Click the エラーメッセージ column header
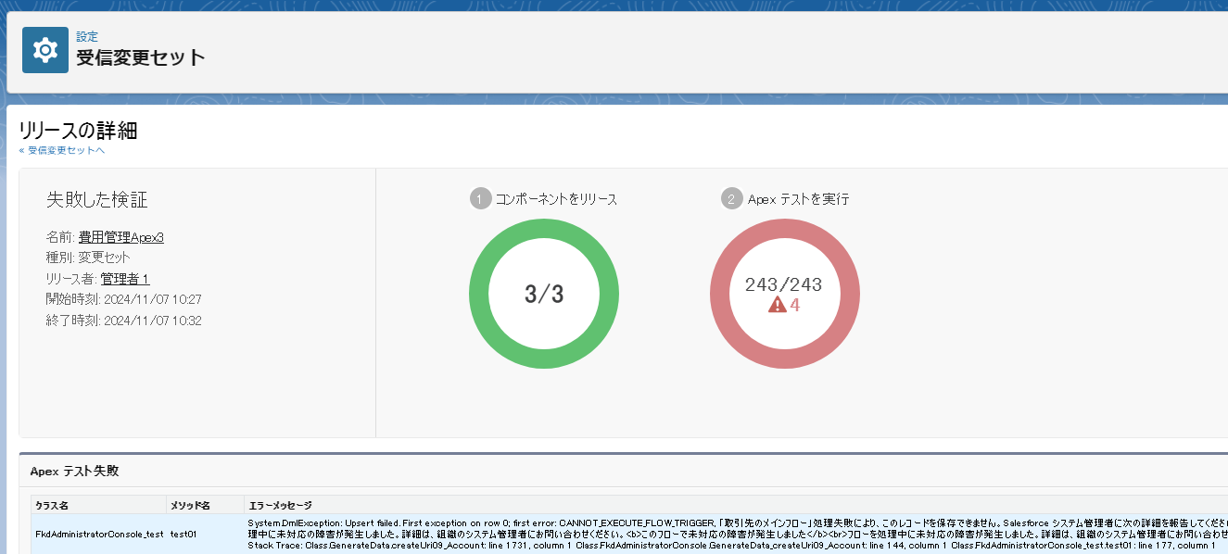Image resolution: width=1228 pixels, height=554 pixels. click(736, 505)
